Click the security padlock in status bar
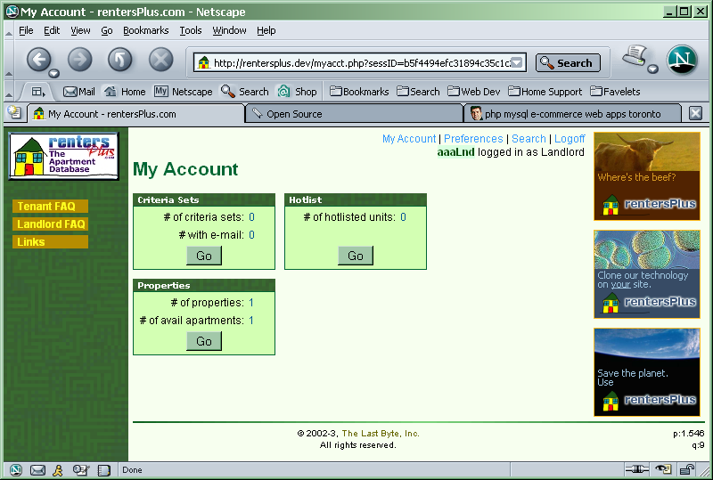This screenshot has width=713, height=480. (687, 470)
